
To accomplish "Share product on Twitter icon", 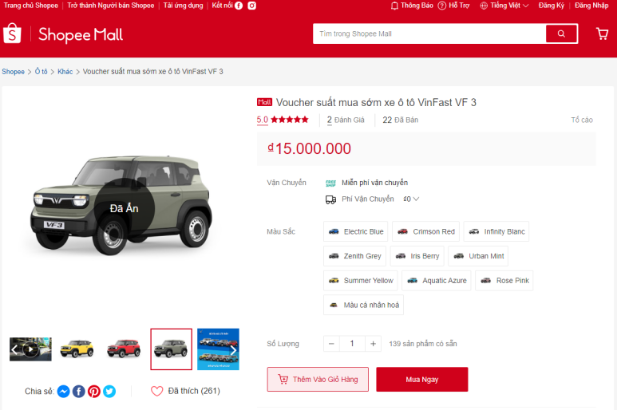I will pos(109,391).
